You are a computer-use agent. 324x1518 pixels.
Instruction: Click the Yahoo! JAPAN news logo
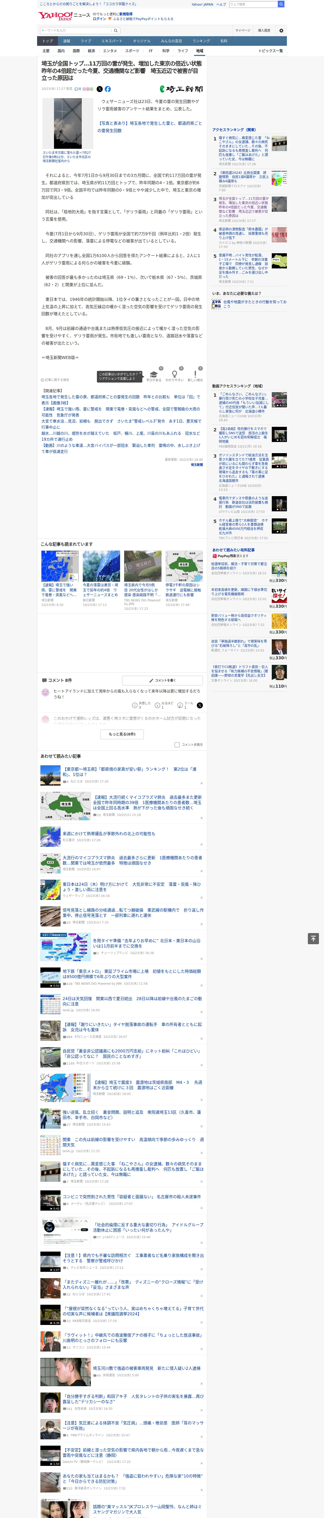(64, 16)
